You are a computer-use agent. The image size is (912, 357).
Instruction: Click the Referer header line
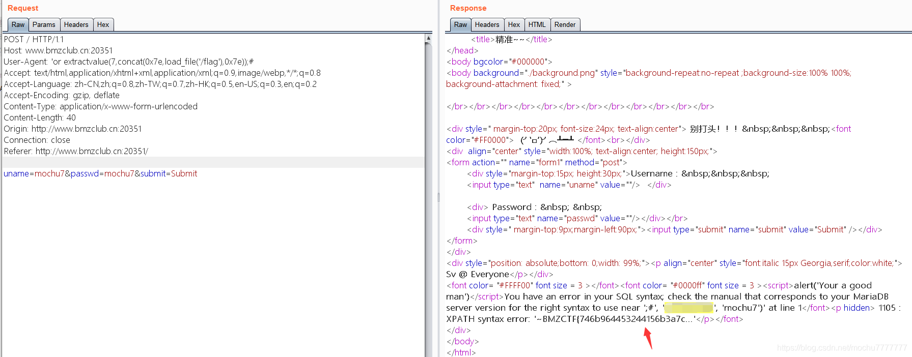[76, 151]
